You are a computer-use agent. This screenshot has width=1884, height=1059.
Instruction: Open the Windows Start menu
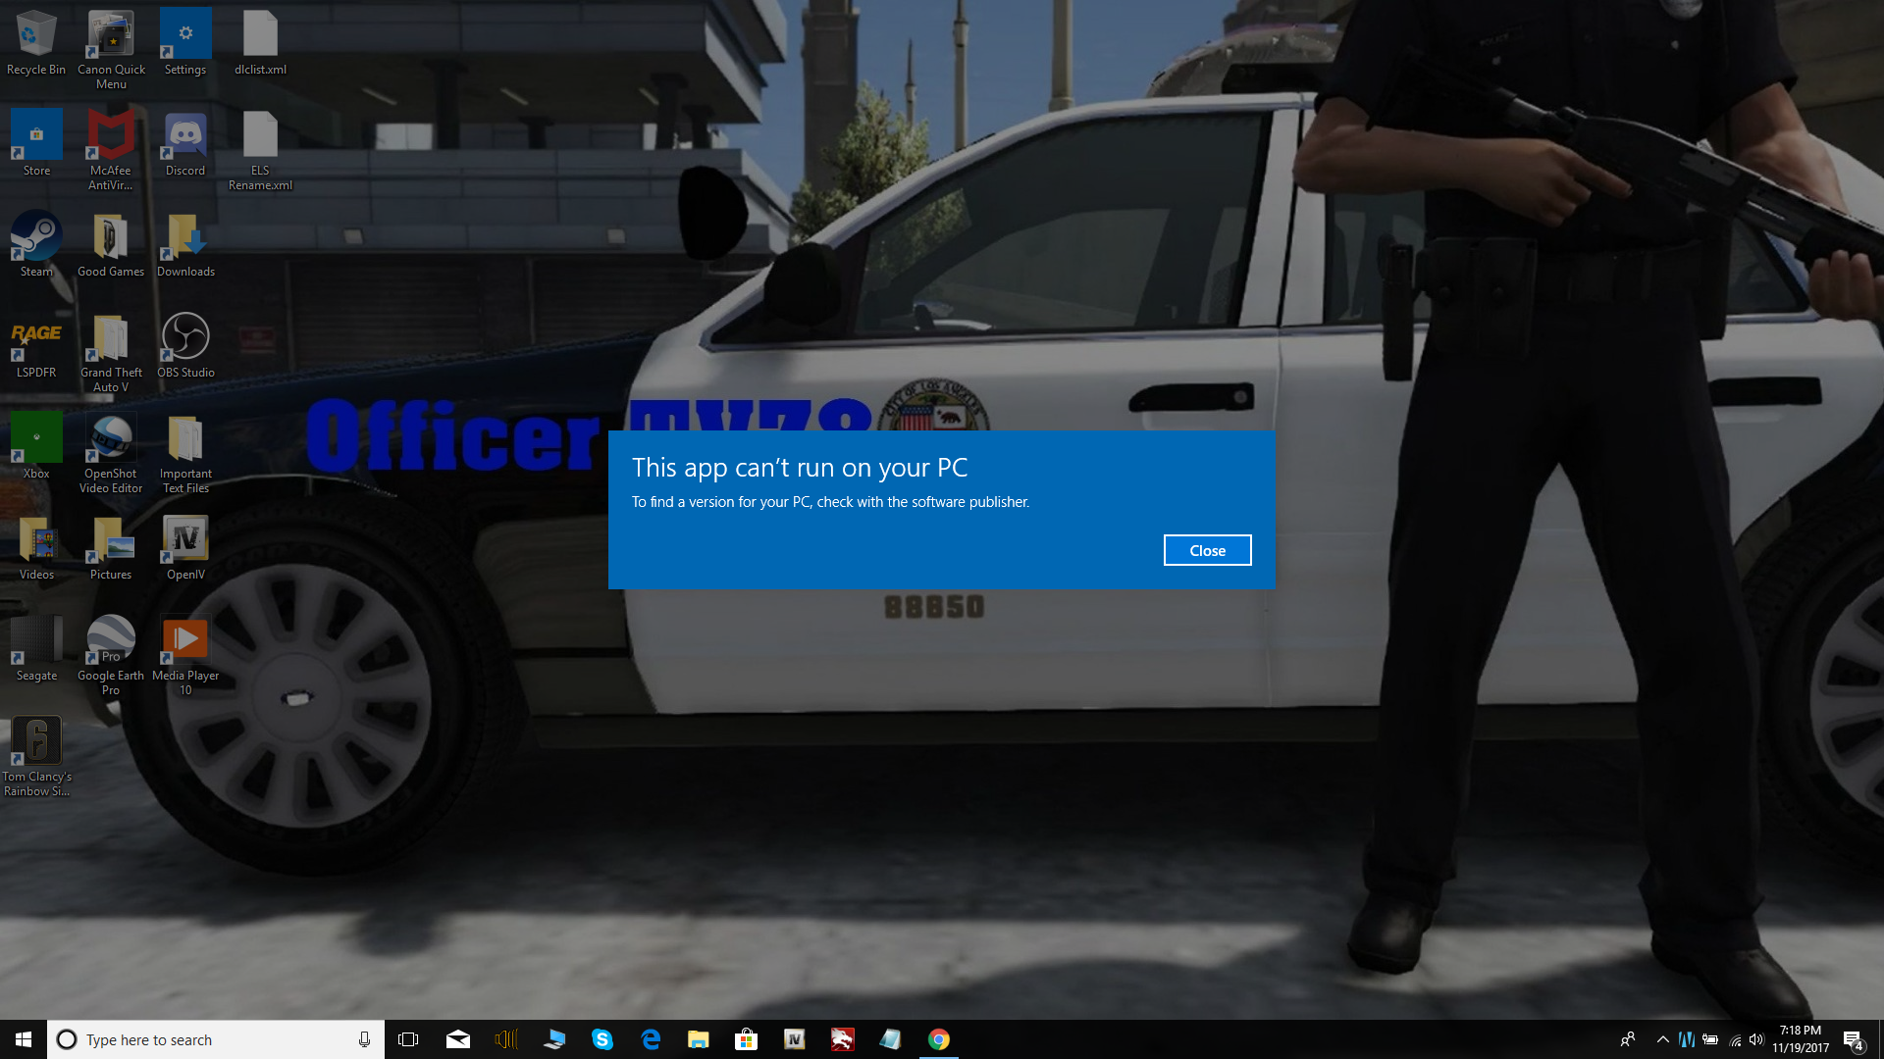click(x=24, y=1039)
